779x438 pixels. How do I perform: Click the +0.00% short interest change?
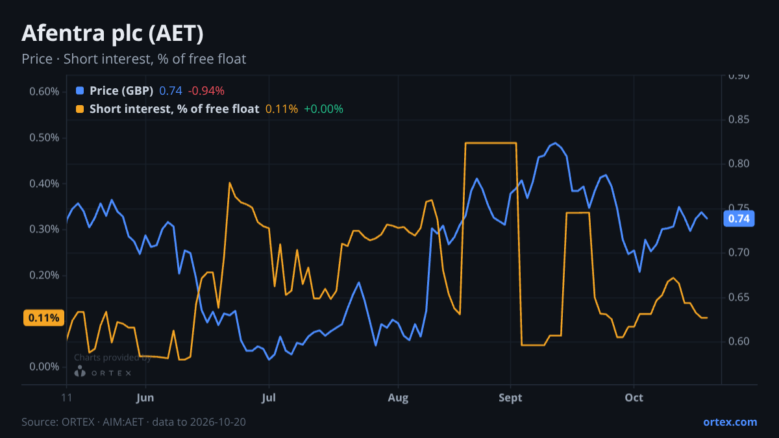pyautogui.click(x=323, y=109)
